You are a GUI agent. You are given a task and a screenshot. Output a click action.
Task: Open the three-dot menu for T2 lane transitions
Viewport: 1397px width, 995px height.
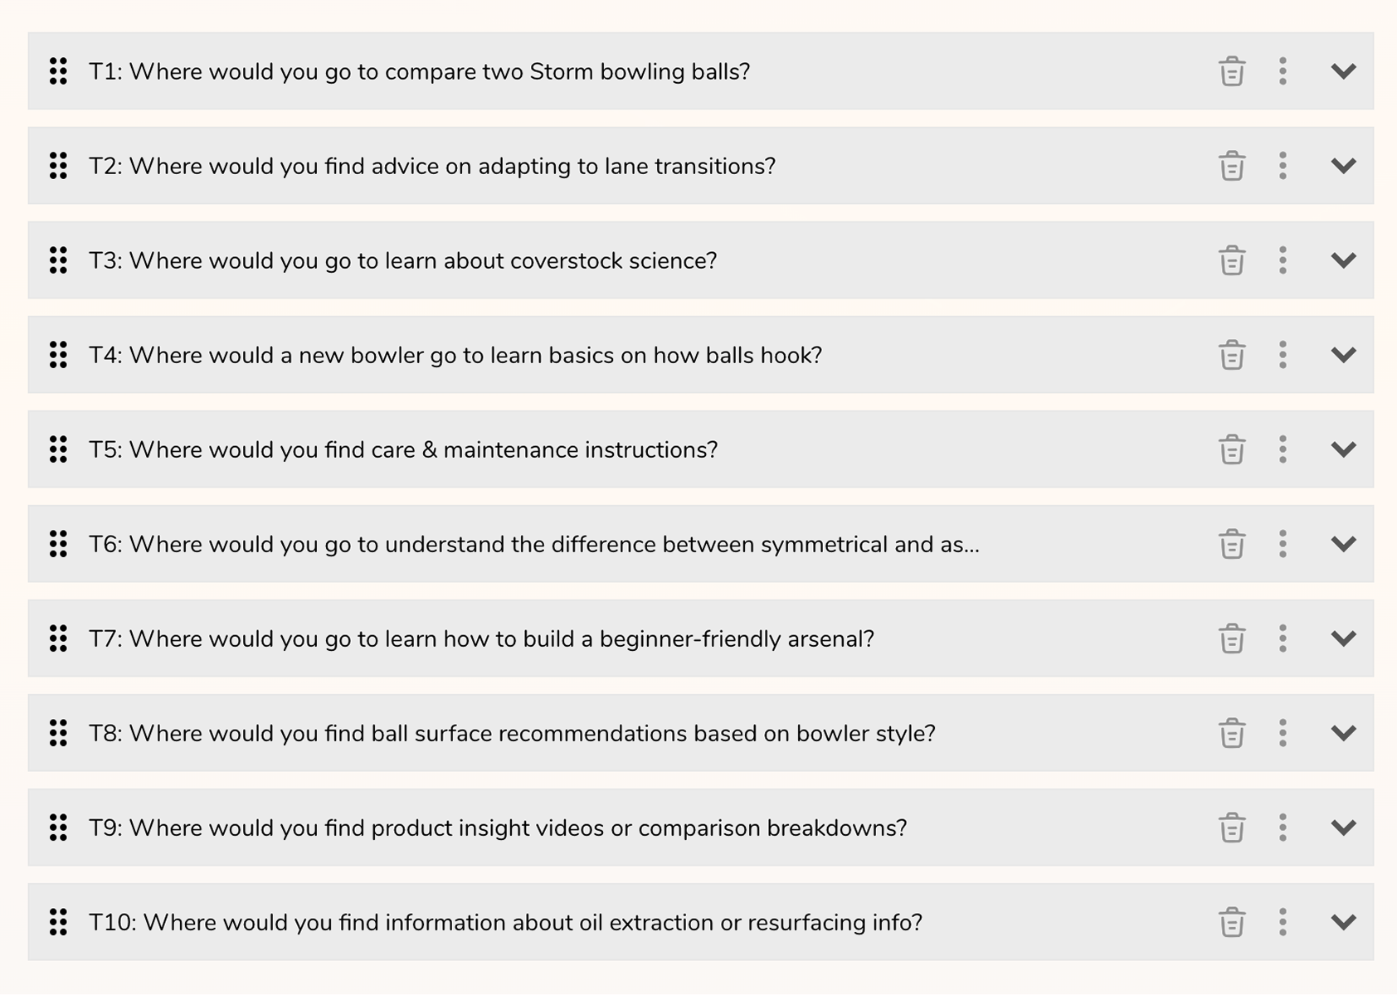coord(1283,166)
